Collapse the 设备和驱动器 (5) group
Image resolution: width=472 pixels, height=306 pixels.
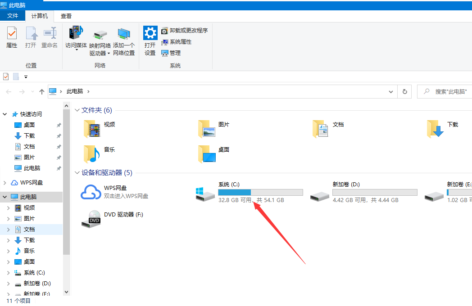tap(77, 173)
